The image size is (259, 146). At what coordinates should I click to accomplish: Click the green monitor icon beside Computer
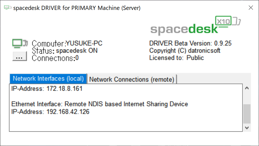[x=20, y=44]
